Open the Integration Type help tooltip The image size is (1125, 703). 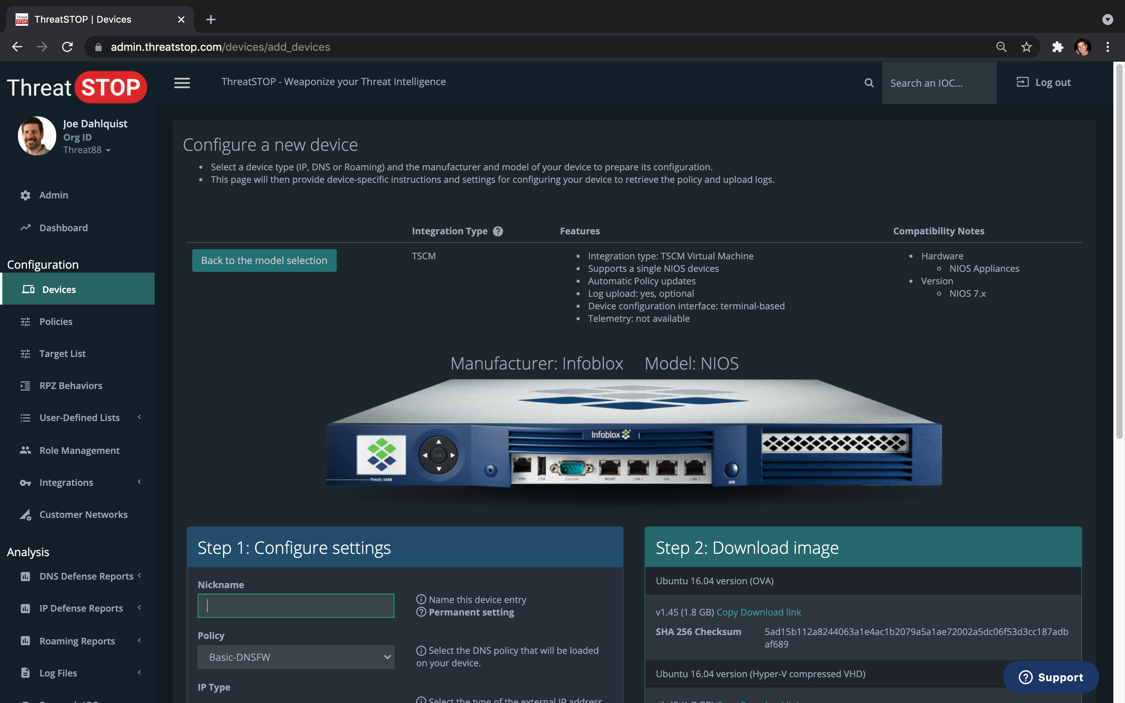click(498, 231)
